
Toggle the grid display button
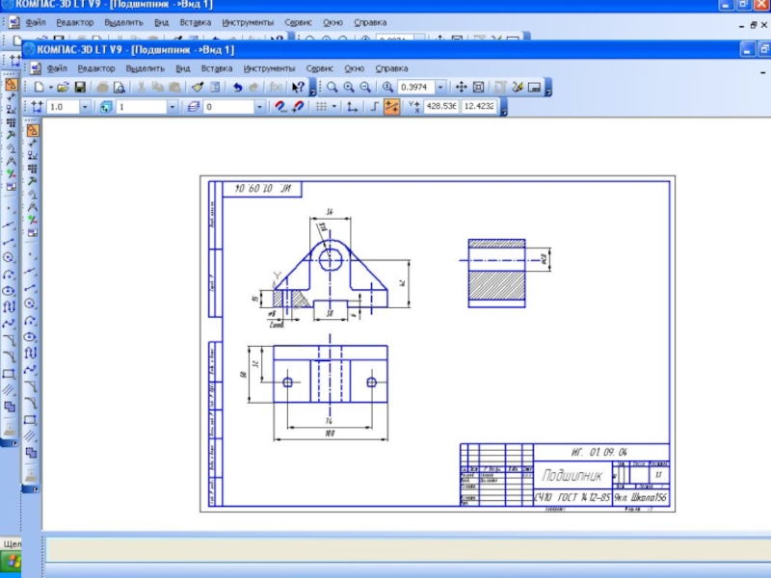323,107
